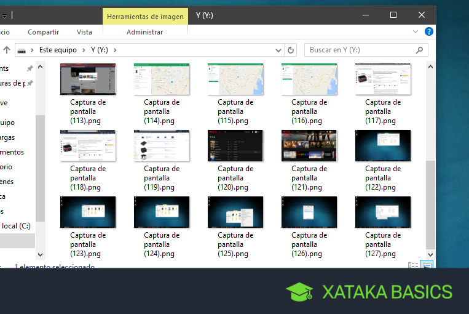Image resolution: width=469 pixels, height=314 pixels.
Task: Go up one folder level arrow
Action: click(x=7, y=50)
